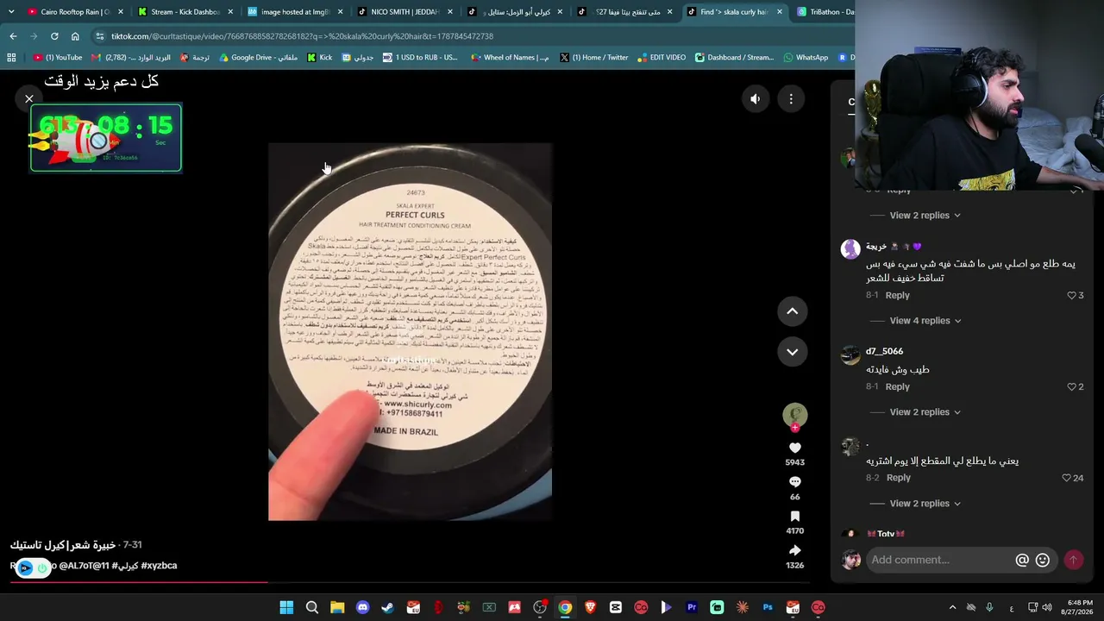1104x621 pixels.
Task: Open the apps grid in bookmarks bar
Action: tap(11, 58)
